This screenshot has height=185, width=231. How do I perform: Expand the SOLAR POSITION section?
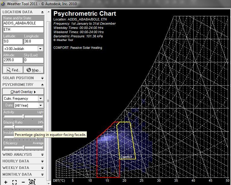(x=43, y=78)
